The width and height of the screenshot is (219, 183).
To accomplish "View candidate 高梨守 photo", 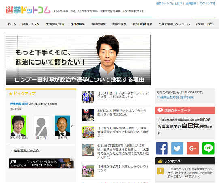I will point(62,125).
